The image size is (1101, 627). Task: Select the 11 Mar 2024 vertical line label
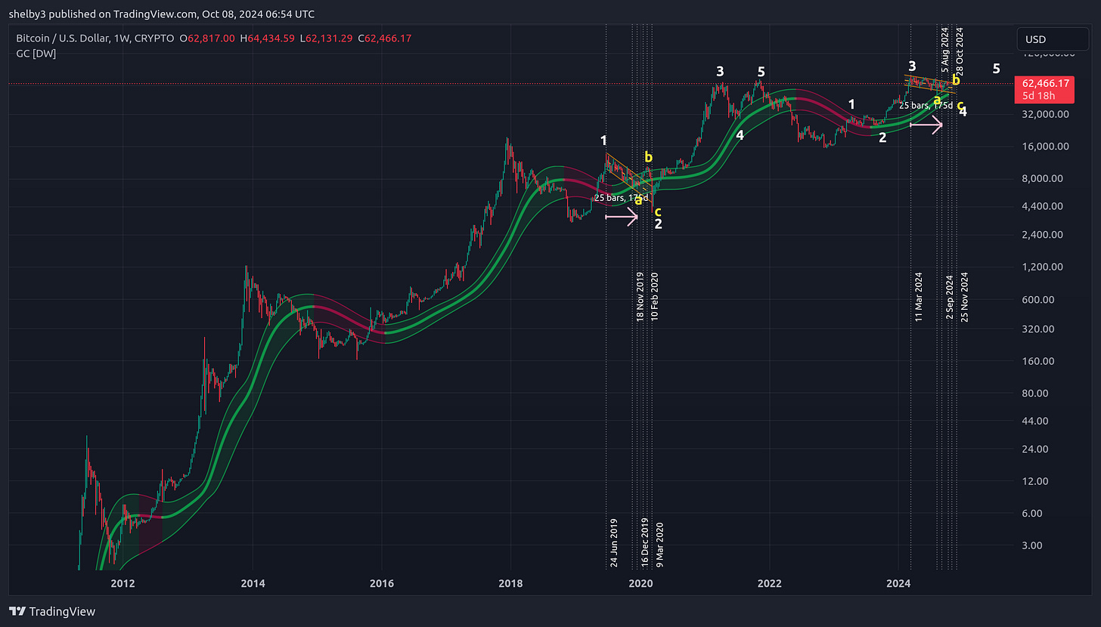[x=919, y=297]
